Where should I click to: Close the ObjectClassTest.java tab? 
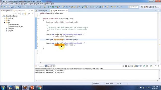coord(67,10)
